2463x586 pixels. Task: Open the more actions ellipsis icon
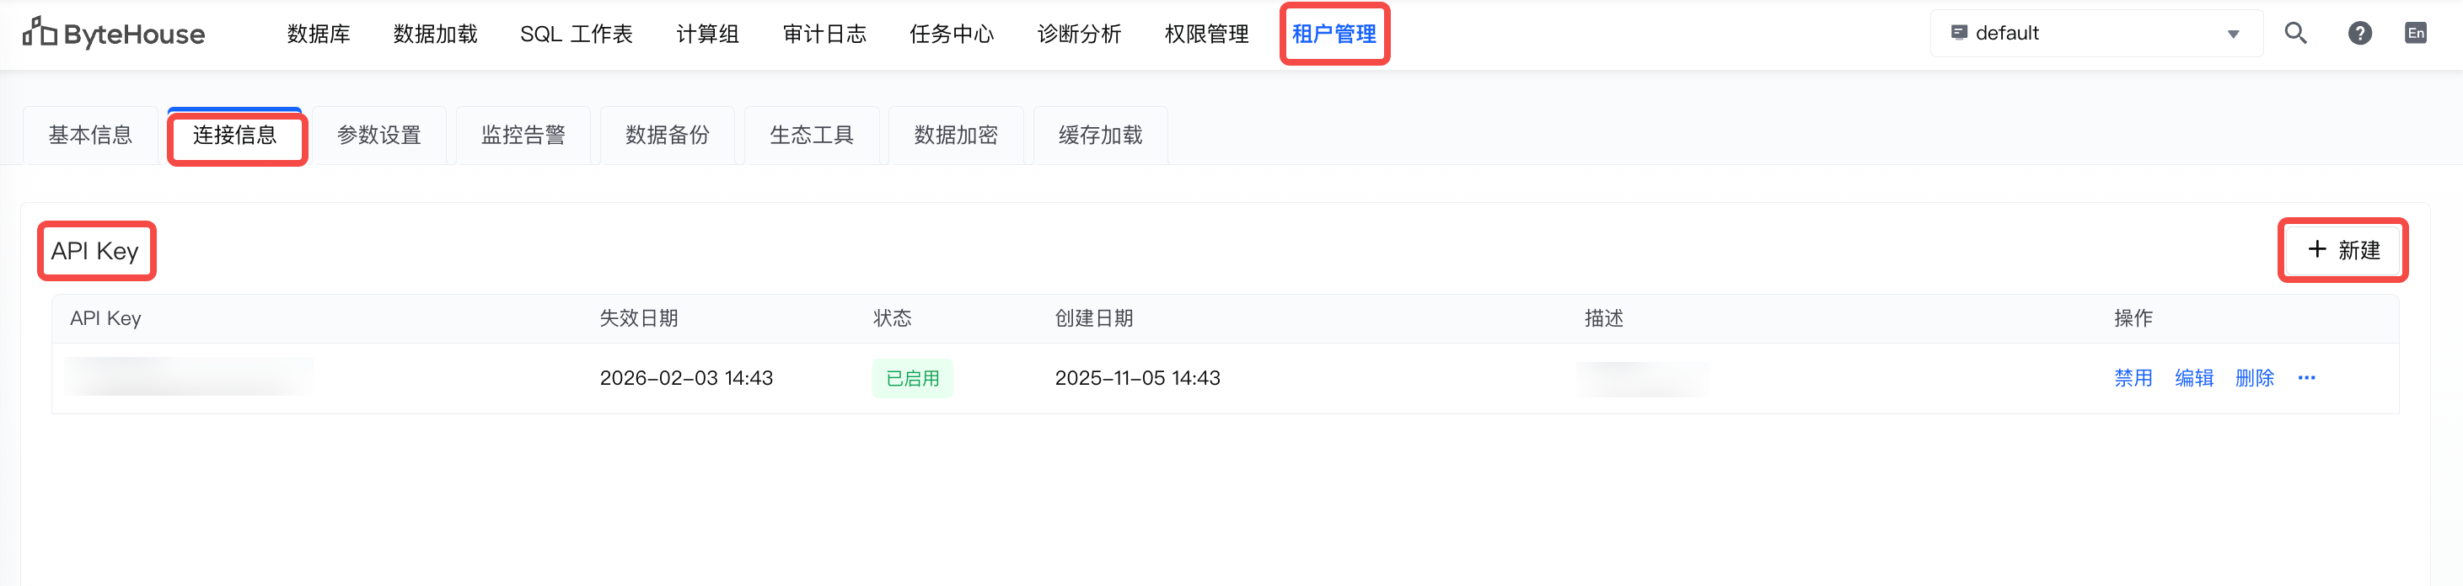tap(2306, 378)
